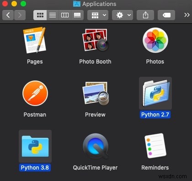Show more toolbar items via double chevron

[187, 15]
